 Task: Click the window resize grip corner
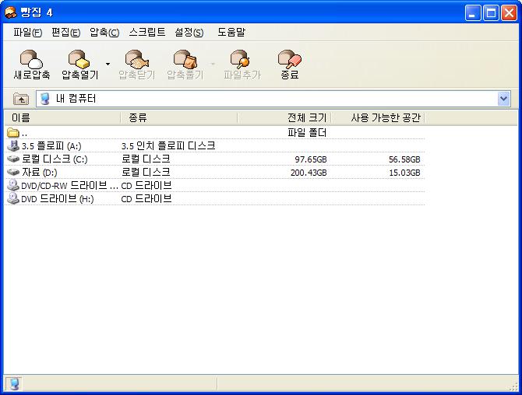(x=514, y=387)
